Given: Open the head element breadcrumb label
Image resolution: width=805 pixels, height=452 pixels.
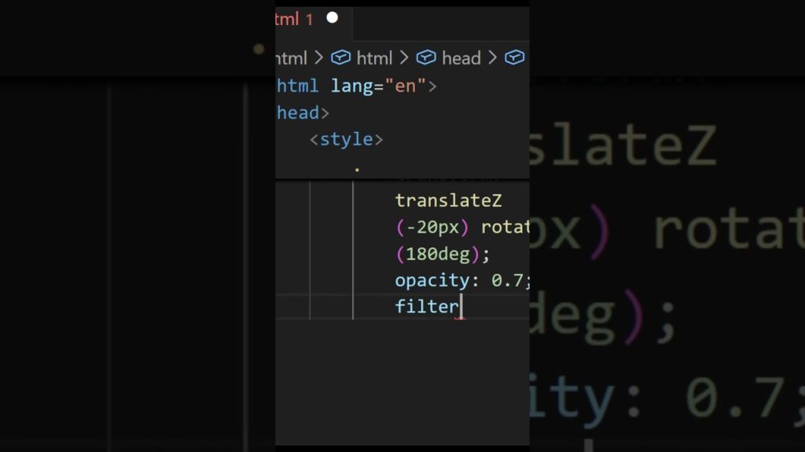Looking at the screenshot, I should pyautogui.click(x=461, y=58).
